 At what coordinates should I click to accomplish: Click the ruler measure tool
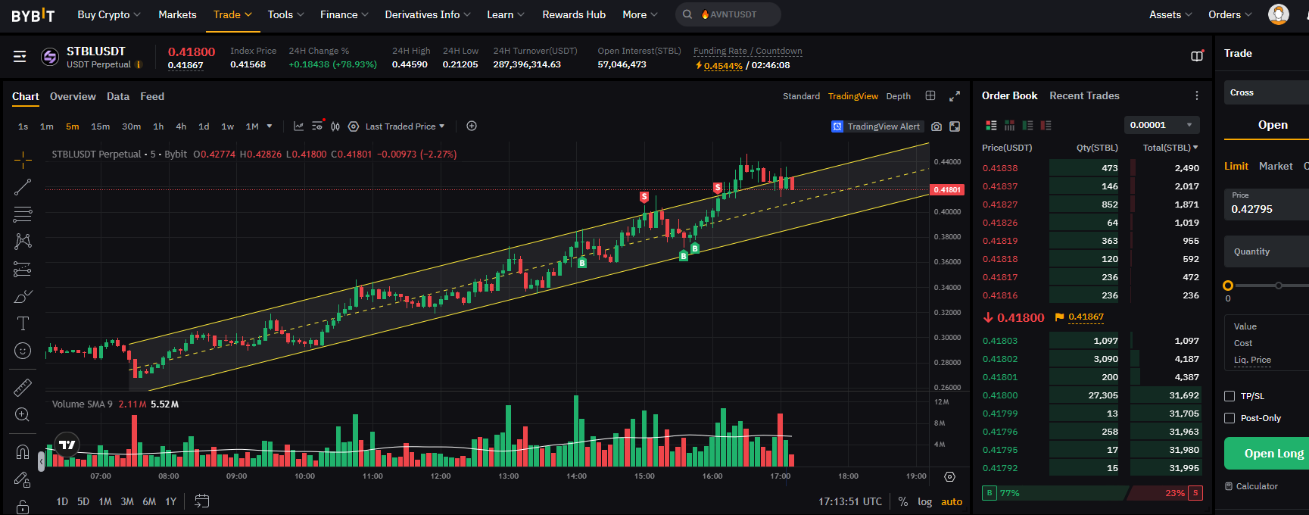click(x=23, y=388)
